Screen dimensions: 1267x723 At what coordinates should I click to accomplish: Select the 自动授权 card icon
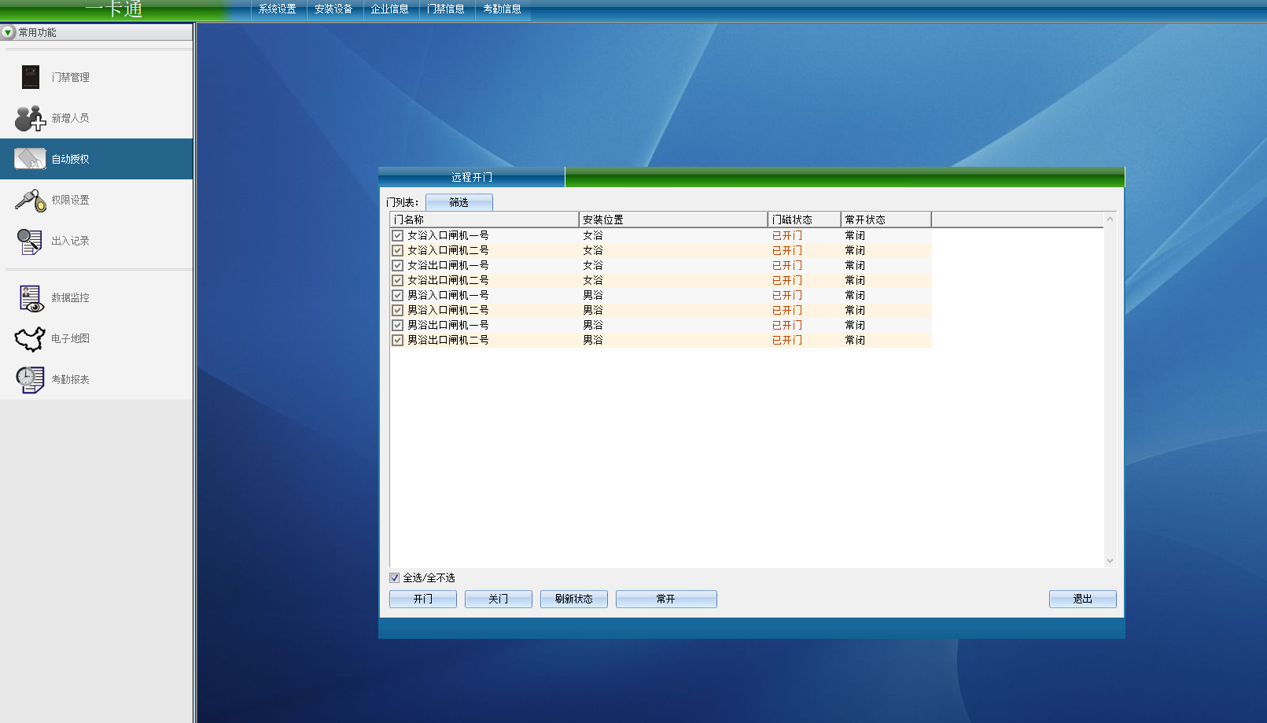pos(30,159)
